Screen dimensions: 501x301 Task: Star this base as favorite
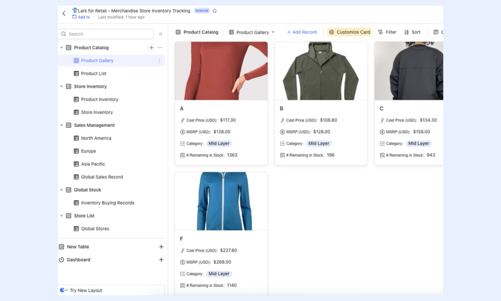pyautogui.click(x=215, y=11)
